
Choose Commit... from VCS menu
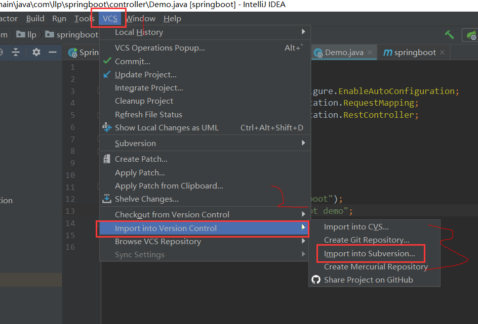(x=205, y=61)
